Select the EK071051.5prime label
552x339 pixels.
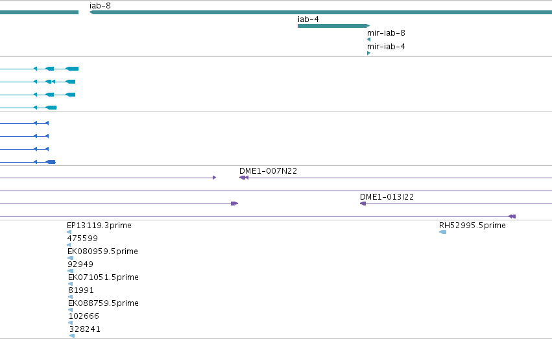pyautogui.click(x=103, y=277)
